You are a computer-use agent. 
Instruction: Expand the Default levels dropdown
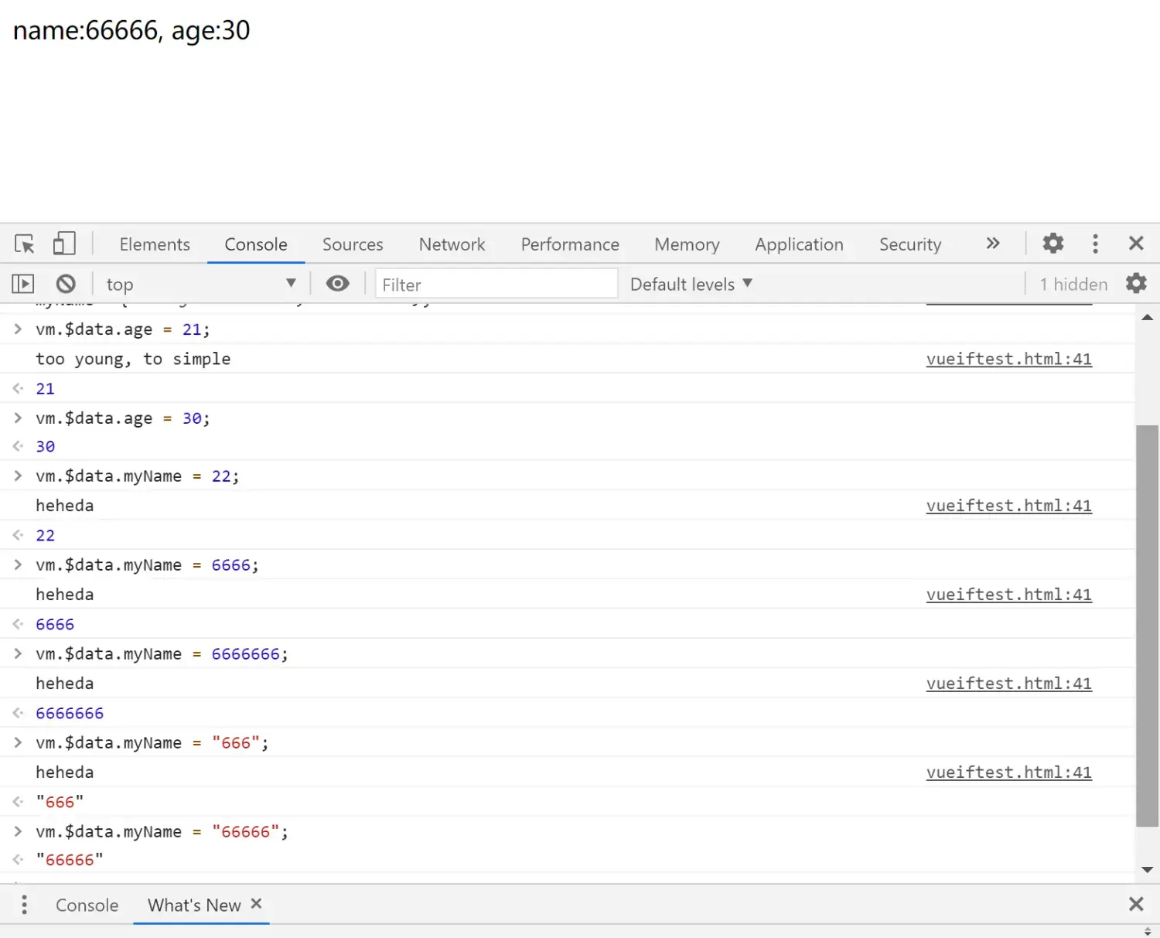[691, 285]
